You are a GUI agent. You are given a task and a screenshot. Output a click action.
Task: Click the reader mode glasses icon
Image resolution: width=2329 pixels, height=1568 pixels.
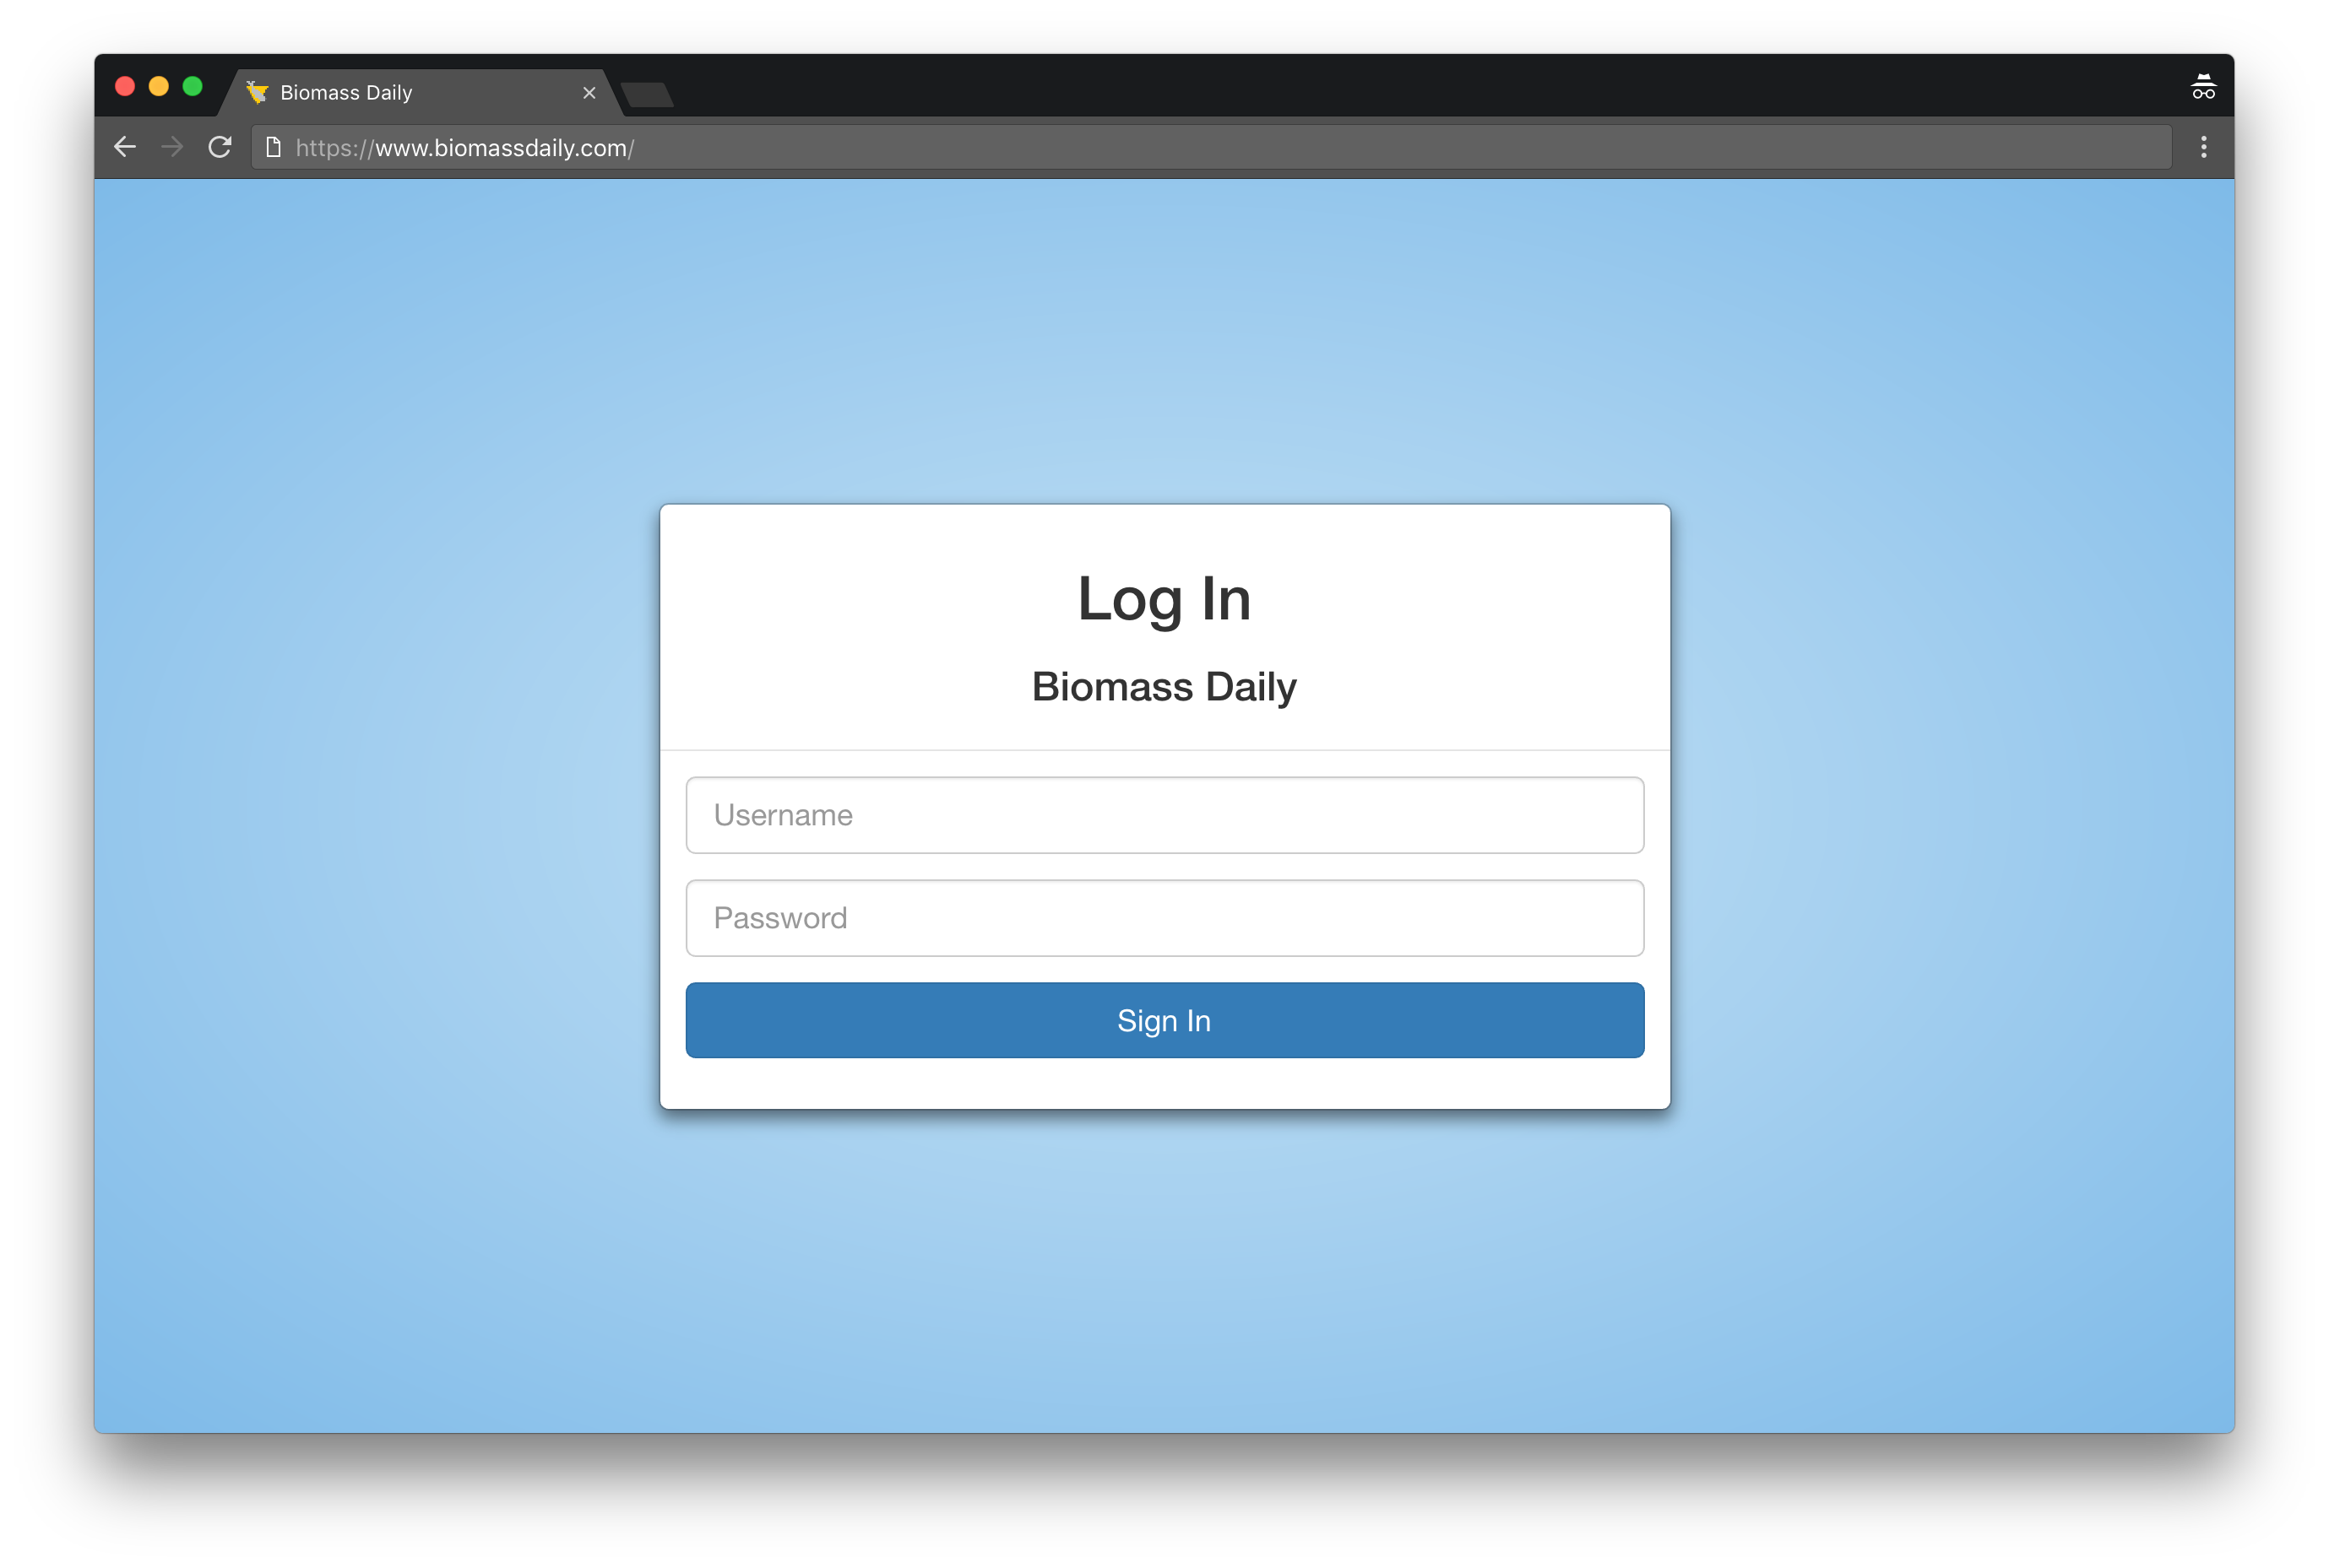pos(2203,88)
